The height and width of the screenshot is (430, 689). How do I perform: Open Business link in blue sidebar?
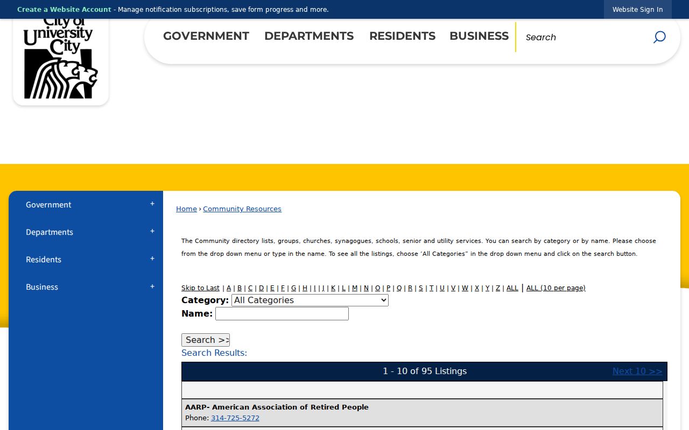click(42, 287)
